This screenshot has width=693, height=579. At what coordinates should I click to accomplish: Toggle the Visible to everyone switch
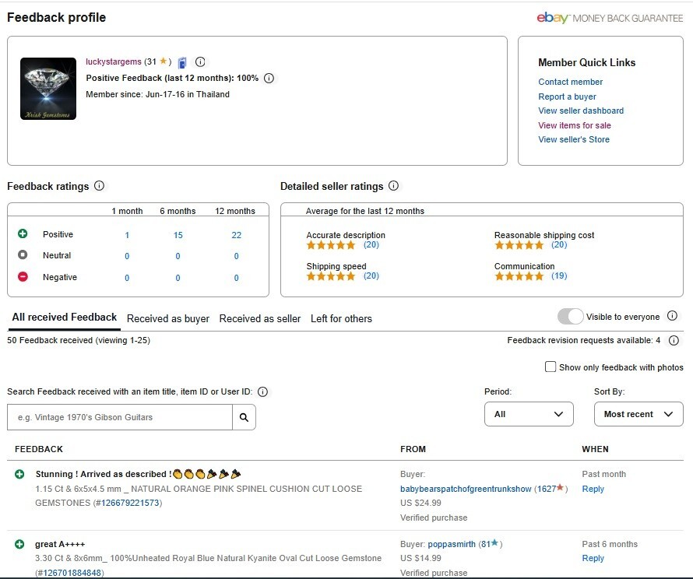[570, 317]
